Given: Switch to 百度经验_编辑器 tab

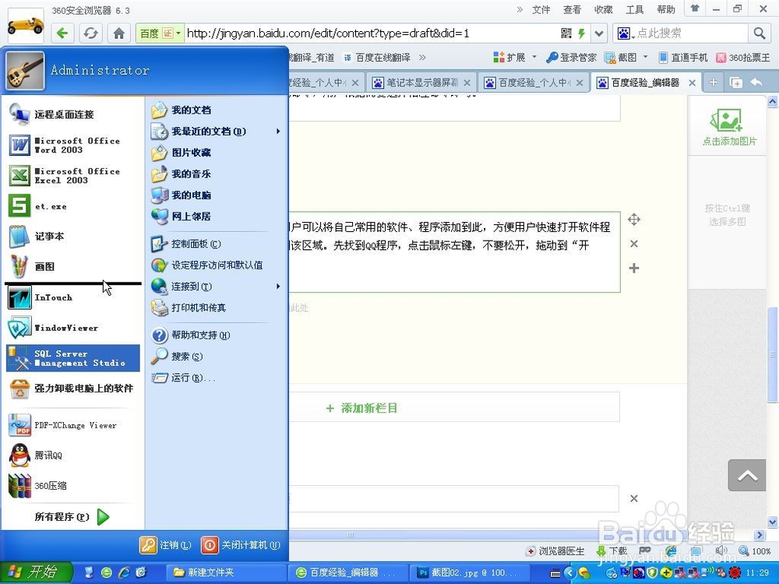Looking at the screenshot, I should 646,83.
